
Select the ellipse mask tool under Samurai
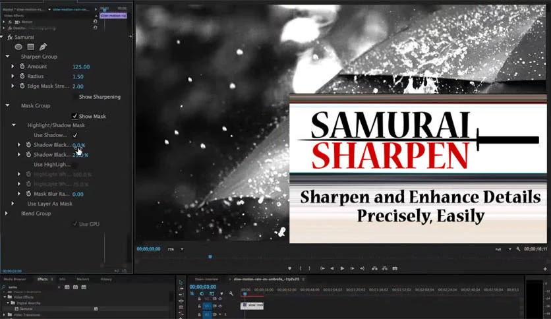(18, 47)
